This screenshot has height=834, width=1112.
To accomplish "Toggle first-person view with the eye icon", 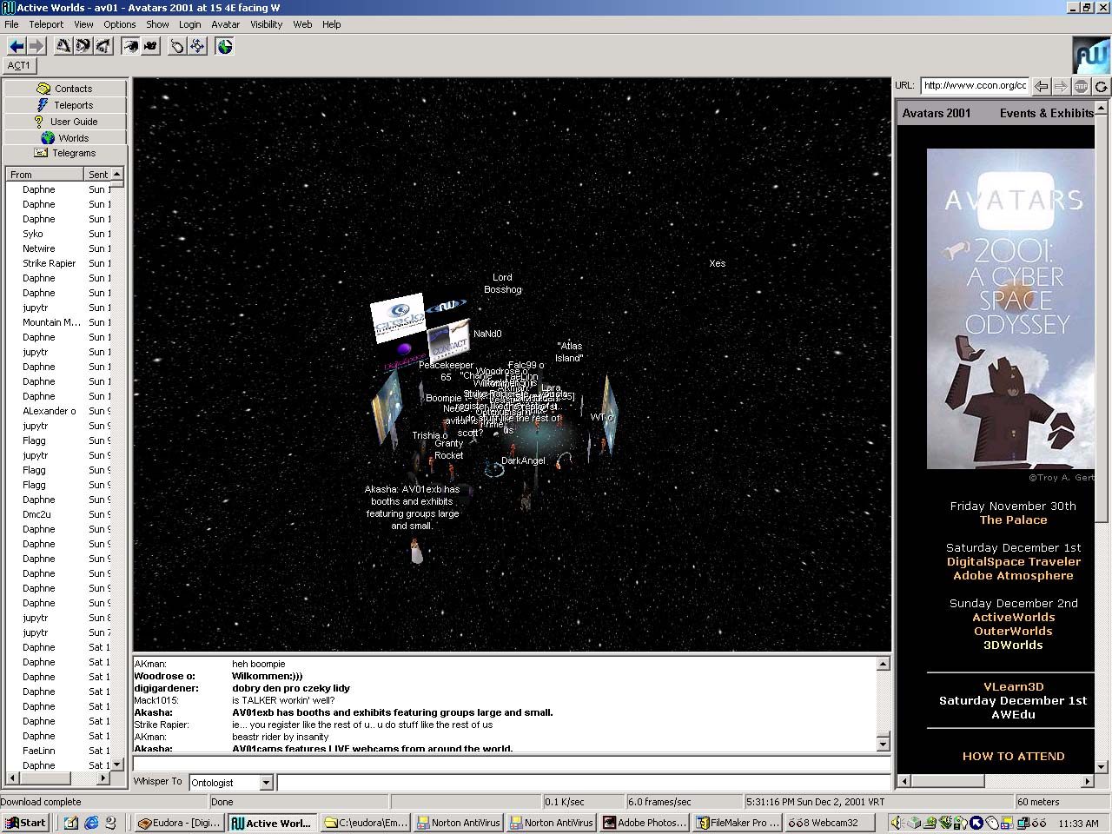I will (130, 46).
